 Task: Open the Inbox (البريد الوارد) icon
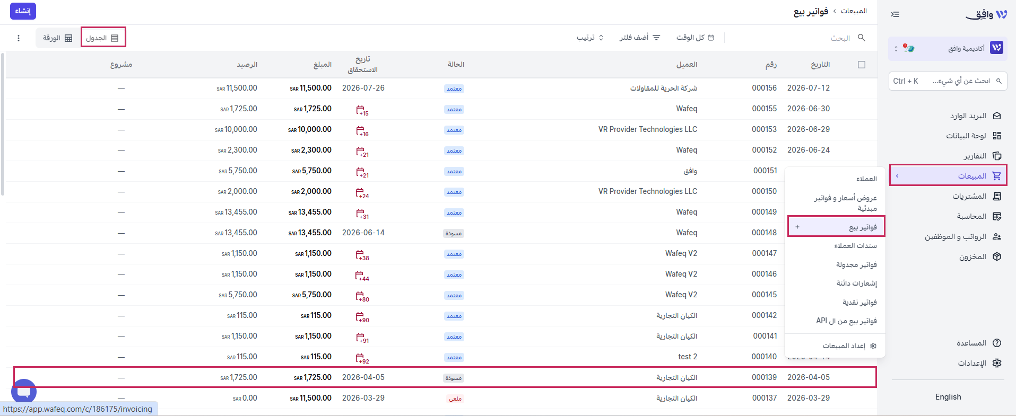click(997, 116)
